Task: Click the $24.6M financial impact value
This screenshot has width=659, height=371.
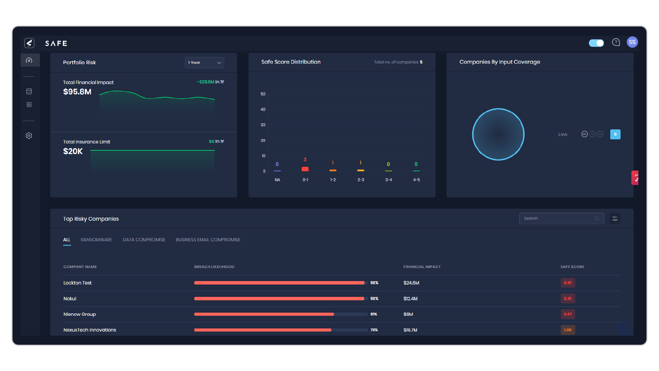Action: (x=411, y=283)
